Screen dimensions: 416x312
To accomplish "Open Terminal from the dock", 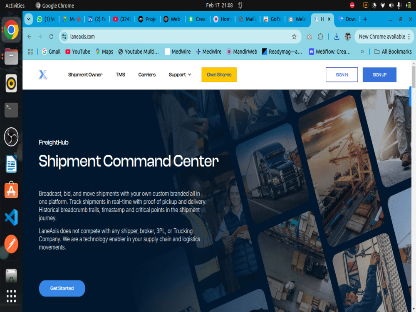I will tap(11, 110).
